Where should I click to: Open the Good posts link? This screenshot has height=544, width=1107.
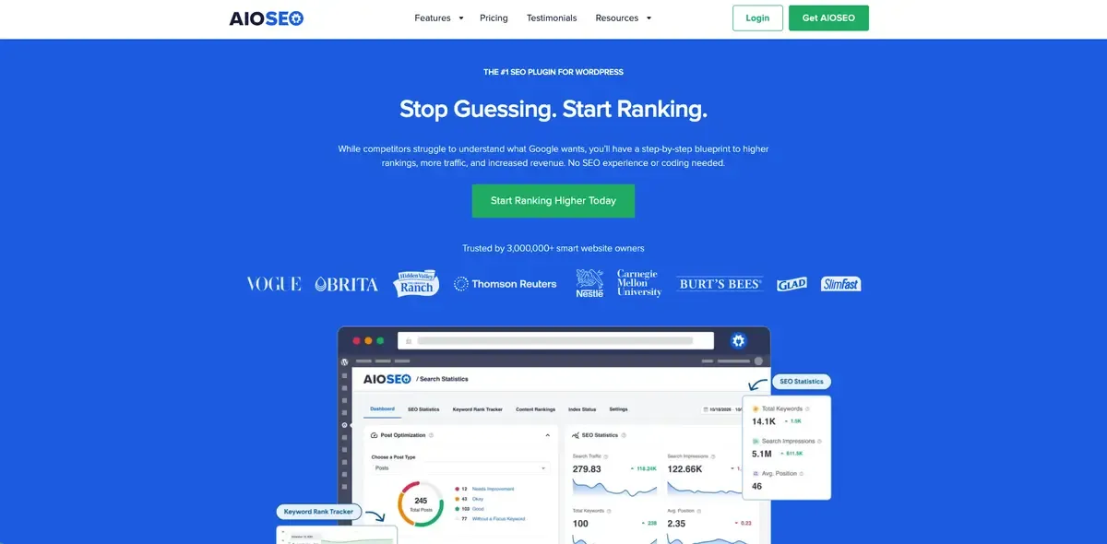click(x=478, y=509)
